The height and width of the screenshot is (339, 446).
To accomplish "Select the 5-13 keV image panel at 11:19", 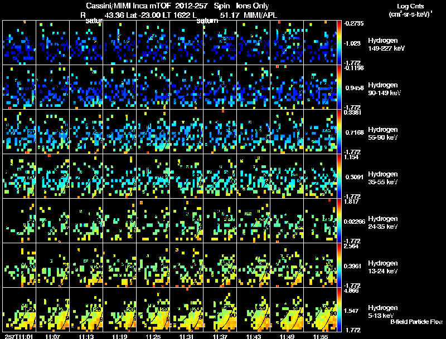I will point(119,310).
